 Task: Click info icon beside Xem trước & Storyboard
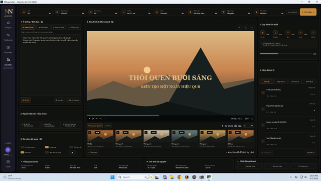[112, 22]
